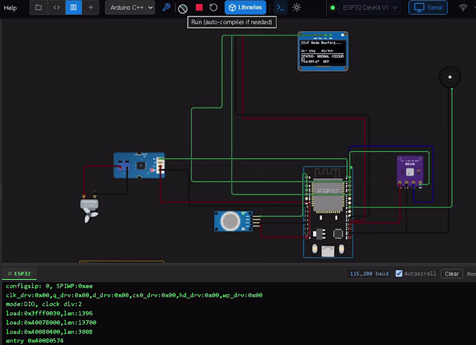Switch to code-only view icon
The width and height of the screenshot is (476, 345).
point(57,8)
